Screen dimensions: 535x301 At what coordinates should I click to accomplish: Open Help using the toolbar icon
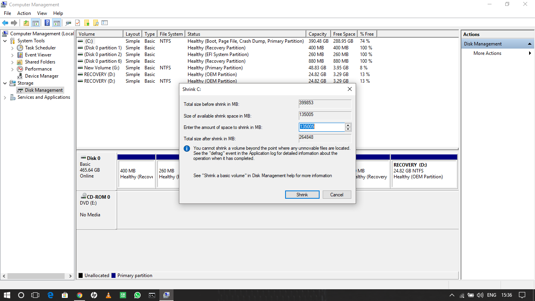click(x=47, y=22)
